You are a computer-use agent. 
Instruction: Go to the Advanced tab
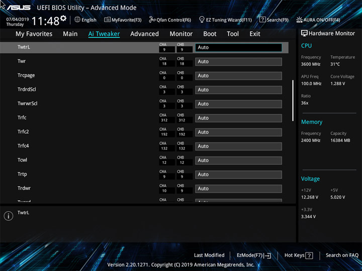point(144,34)
